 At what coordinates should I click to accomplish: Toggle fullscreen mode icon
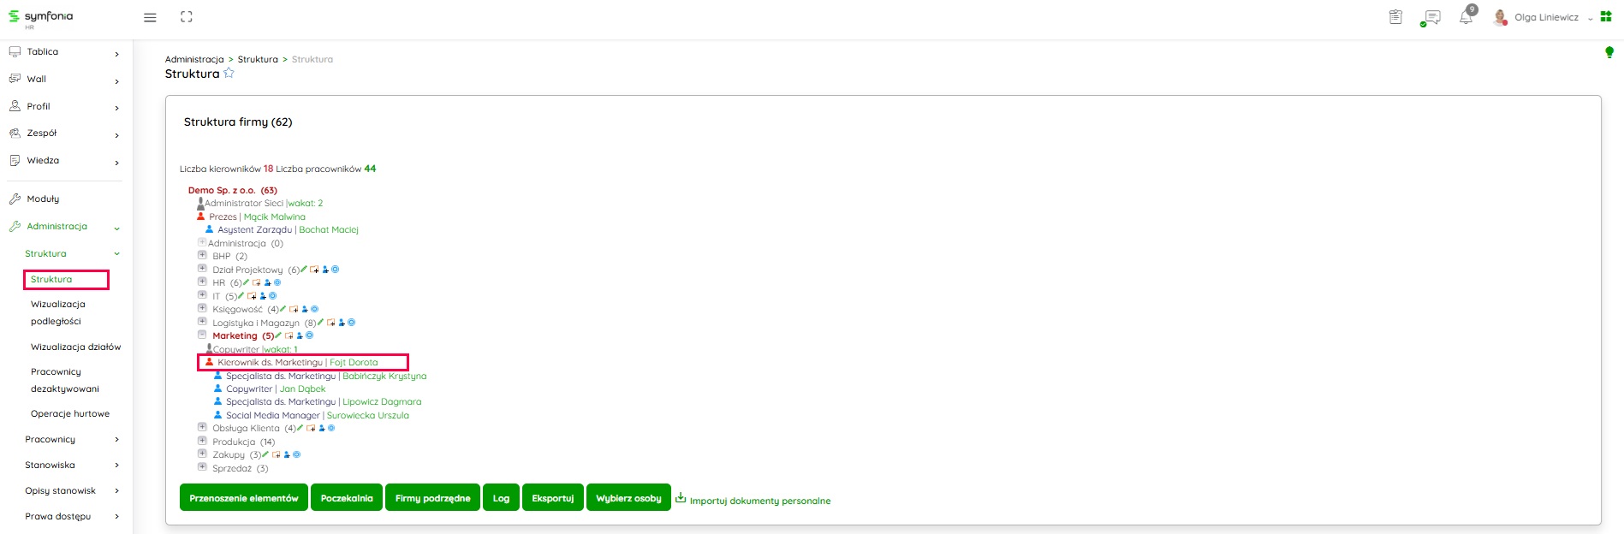click(187, 17)
